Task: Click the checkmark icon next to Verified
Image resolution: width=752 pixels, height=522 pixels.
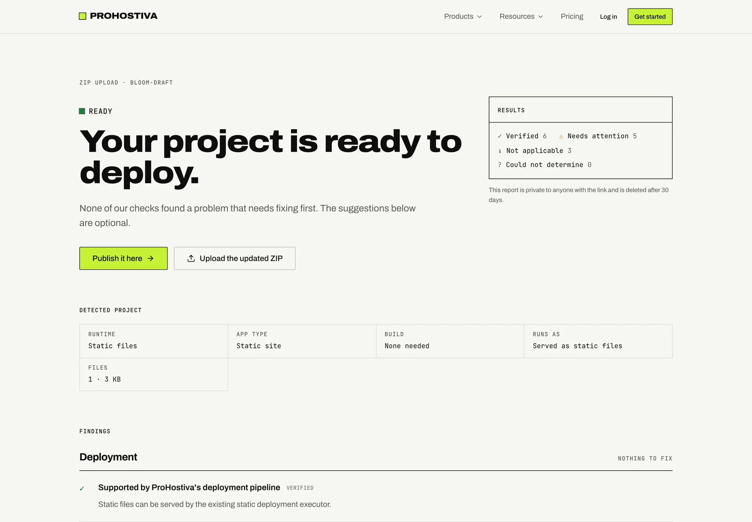Action: [x=500, y=136]
